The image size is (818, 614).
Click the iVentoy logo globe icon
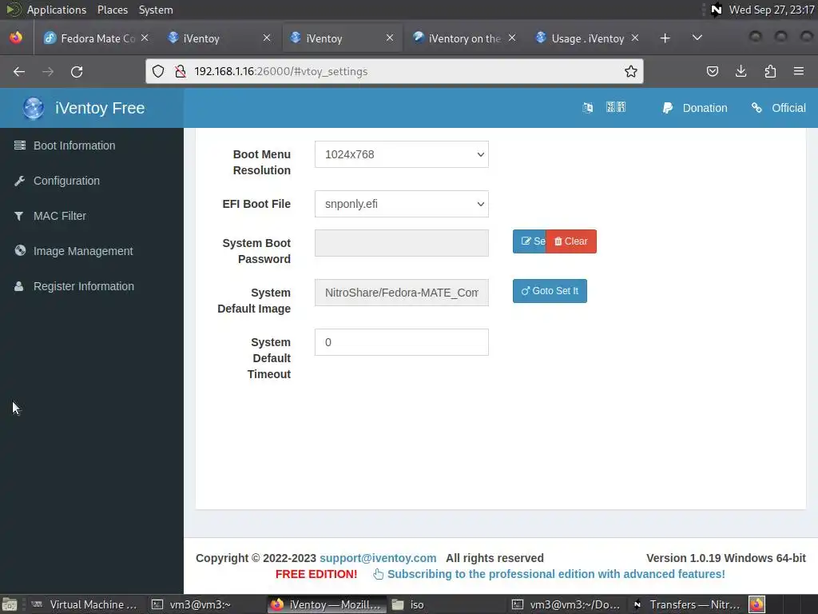coord(34,108)
